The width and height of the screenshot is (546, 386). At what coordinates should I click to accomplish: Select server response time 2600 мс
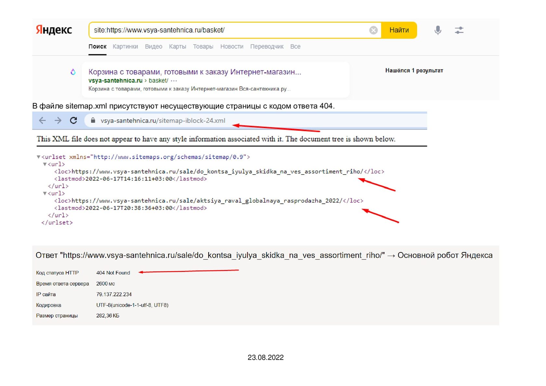click(106, 284)
